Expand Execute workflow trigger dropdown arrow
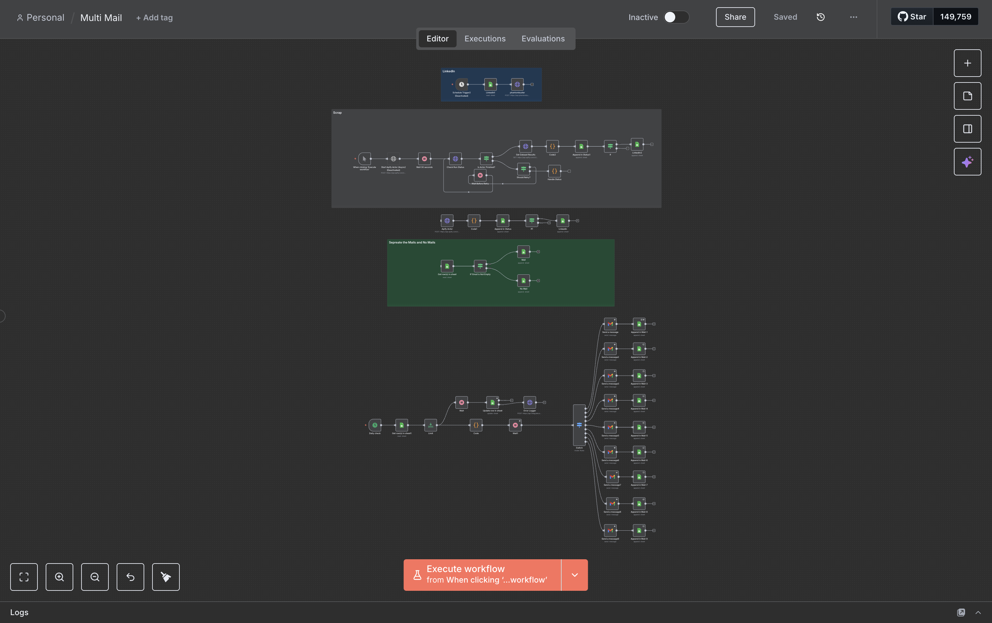The width and height of the screenshot is (992, 623). (574, 575)
